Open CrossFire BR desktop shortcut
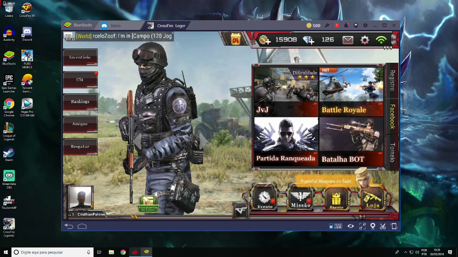The image size is (458, 257). tap(27, 10)
